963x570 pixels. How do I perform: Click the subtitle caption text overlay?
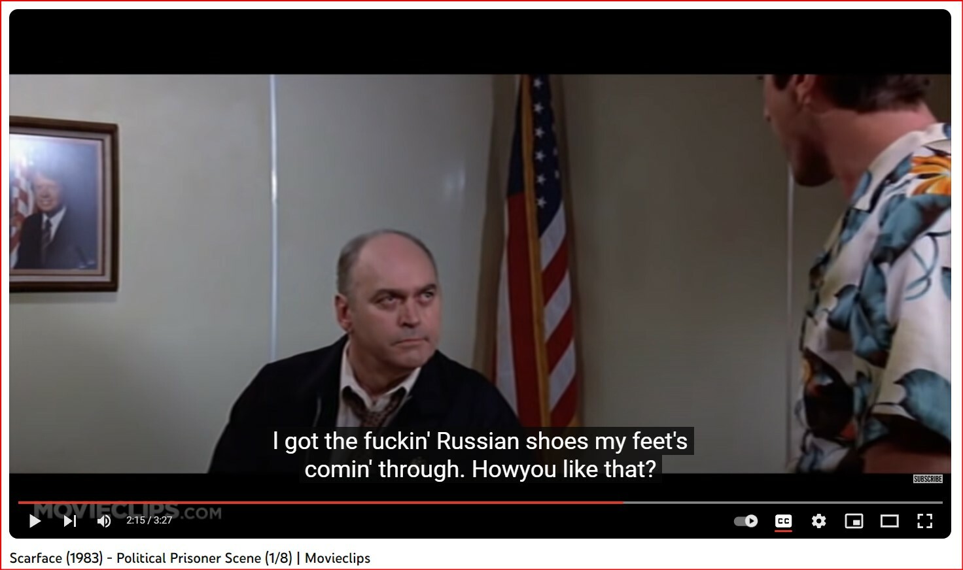480,455
